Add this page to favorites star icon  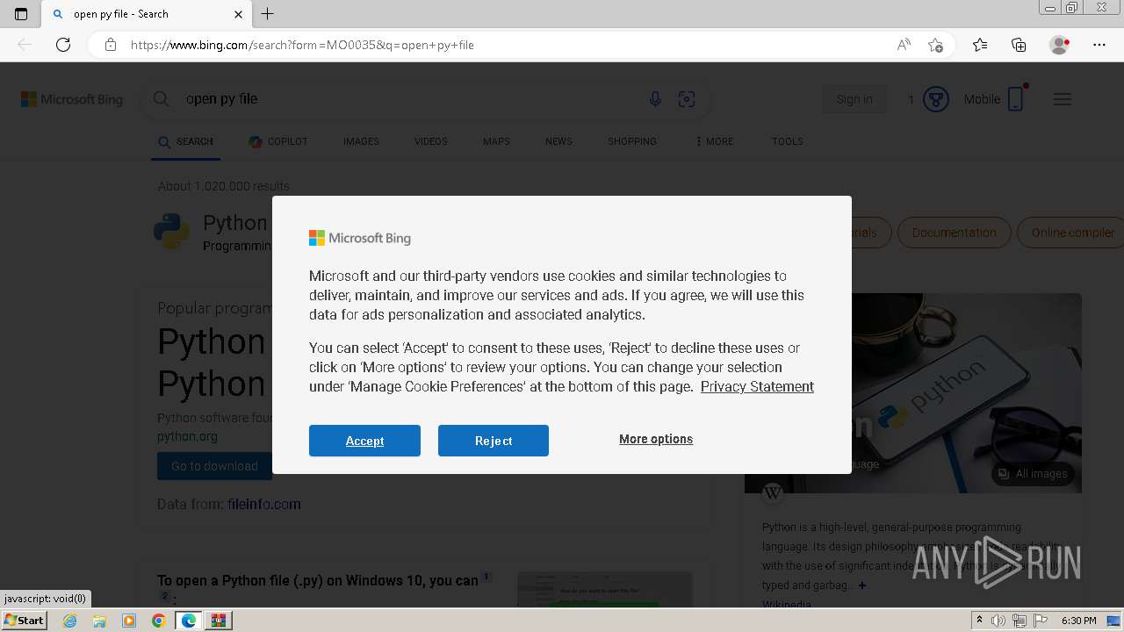pyautogui.click(x=935, y=45)
